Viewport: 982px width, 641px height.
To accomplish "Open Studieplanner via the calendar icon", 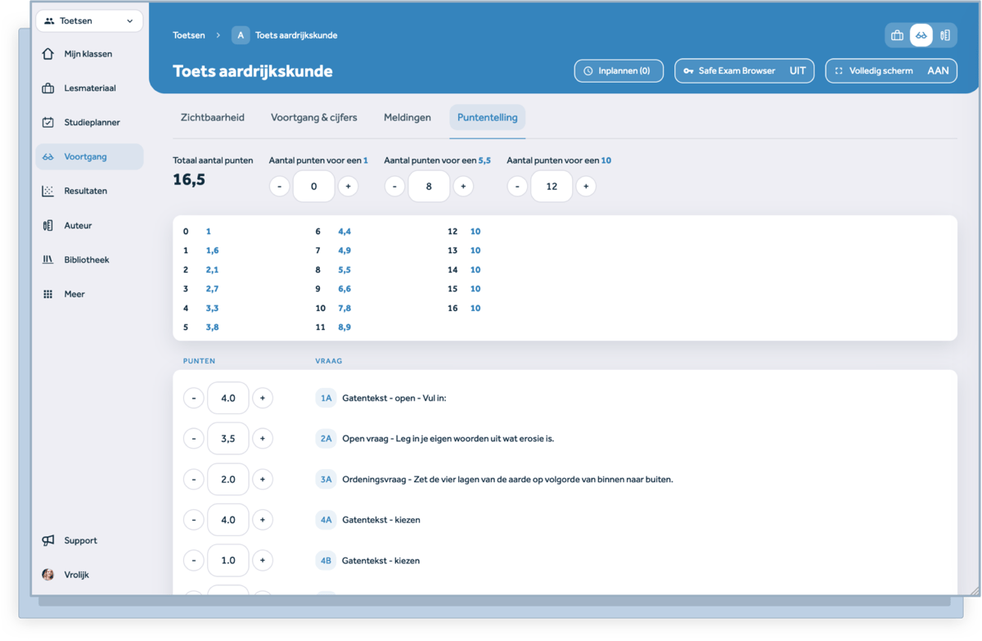I will tap(50, 122).
